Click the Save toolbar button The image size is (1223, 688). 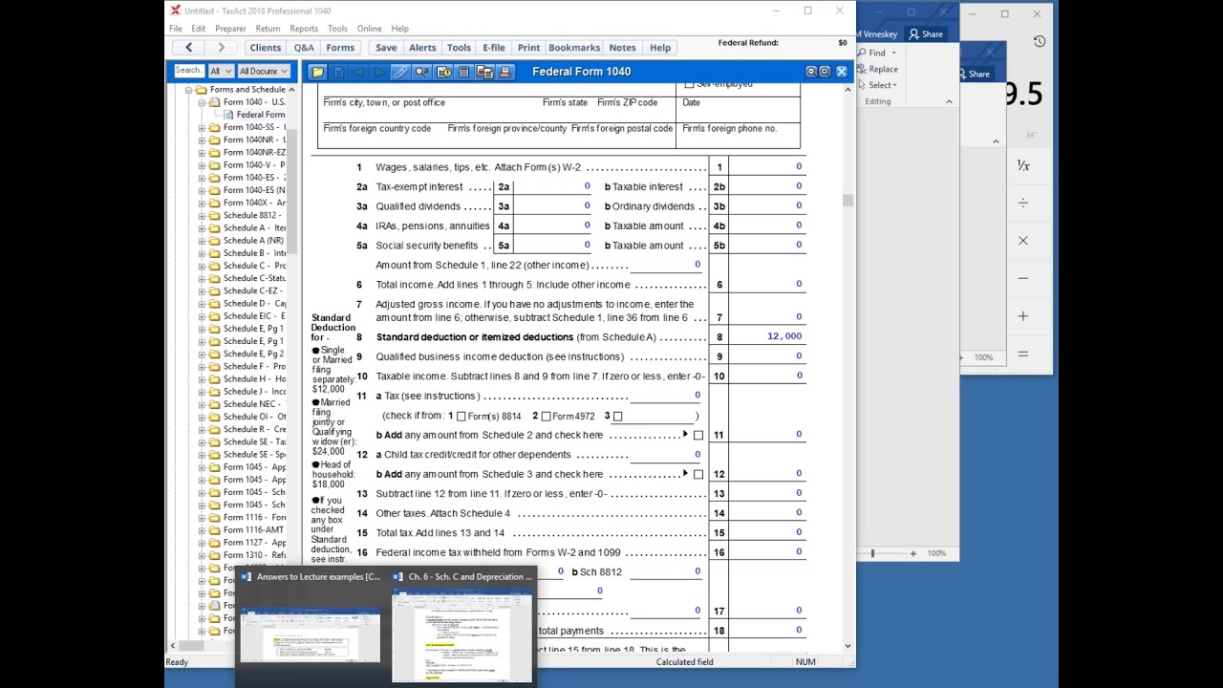(386, 48)
